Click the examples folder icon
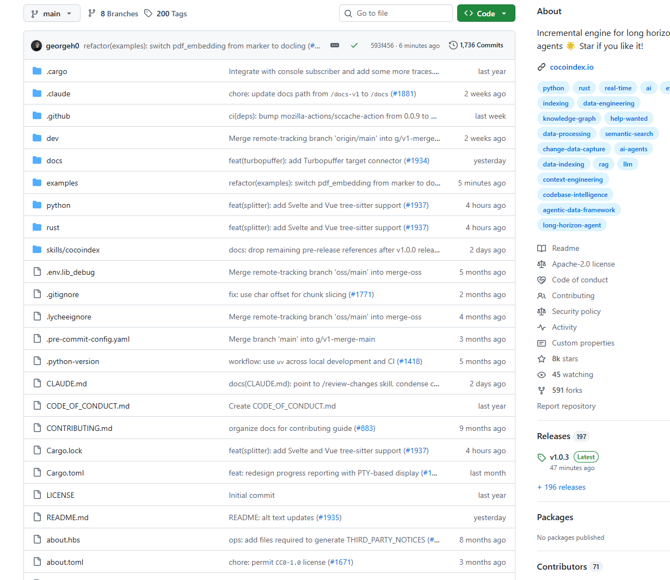 tap(37, 183)
